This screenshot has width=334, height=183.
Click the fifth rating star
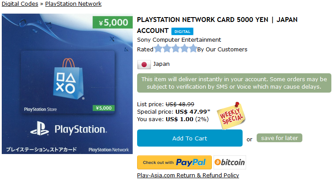pos(192,49)
